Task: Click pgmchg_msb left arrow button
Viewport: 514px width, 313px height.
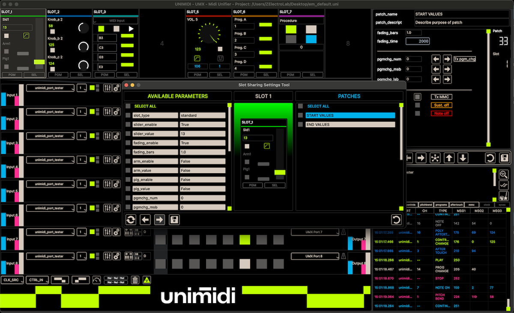Action: pyautogui.click(x=436, y=69)
